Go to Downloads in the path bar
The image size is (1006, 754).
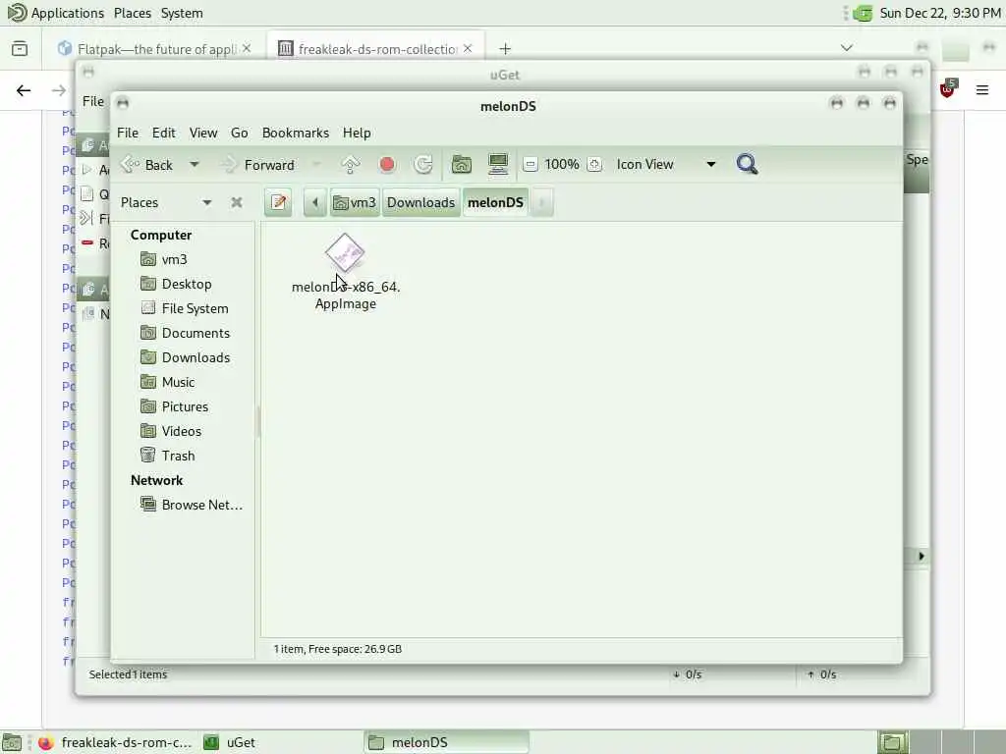coord(420,202)
